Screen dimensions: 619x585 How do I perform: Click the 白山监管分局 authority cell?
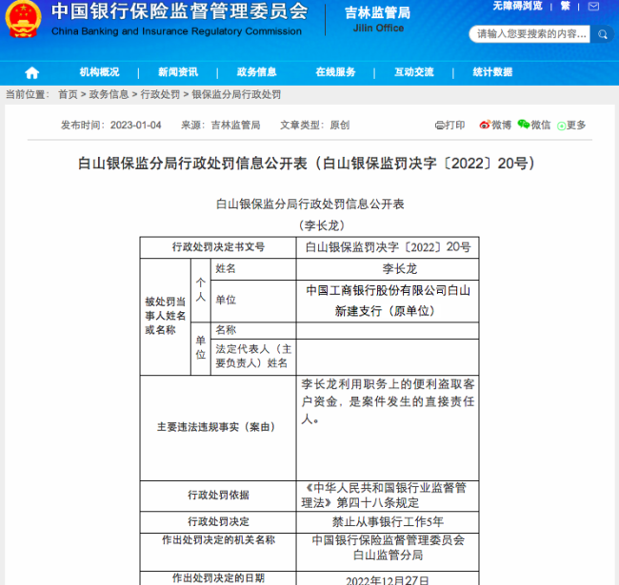point(388,552)
